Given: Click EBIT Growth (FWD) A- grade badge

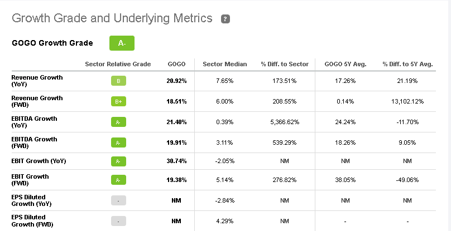Looking at the screenshot, I should click(x=118, y=180).
